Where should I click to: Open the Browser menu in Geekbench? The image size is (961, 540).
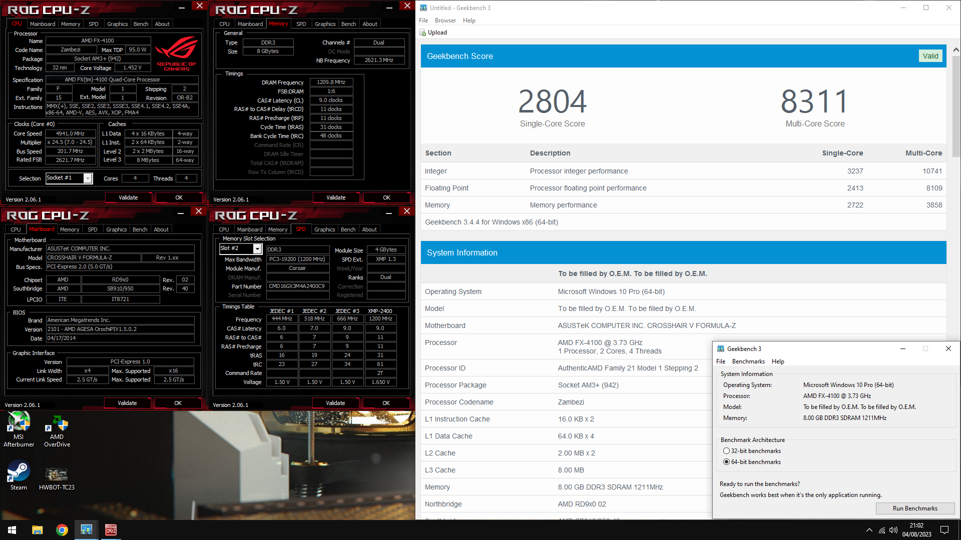[x=445, y=20]
